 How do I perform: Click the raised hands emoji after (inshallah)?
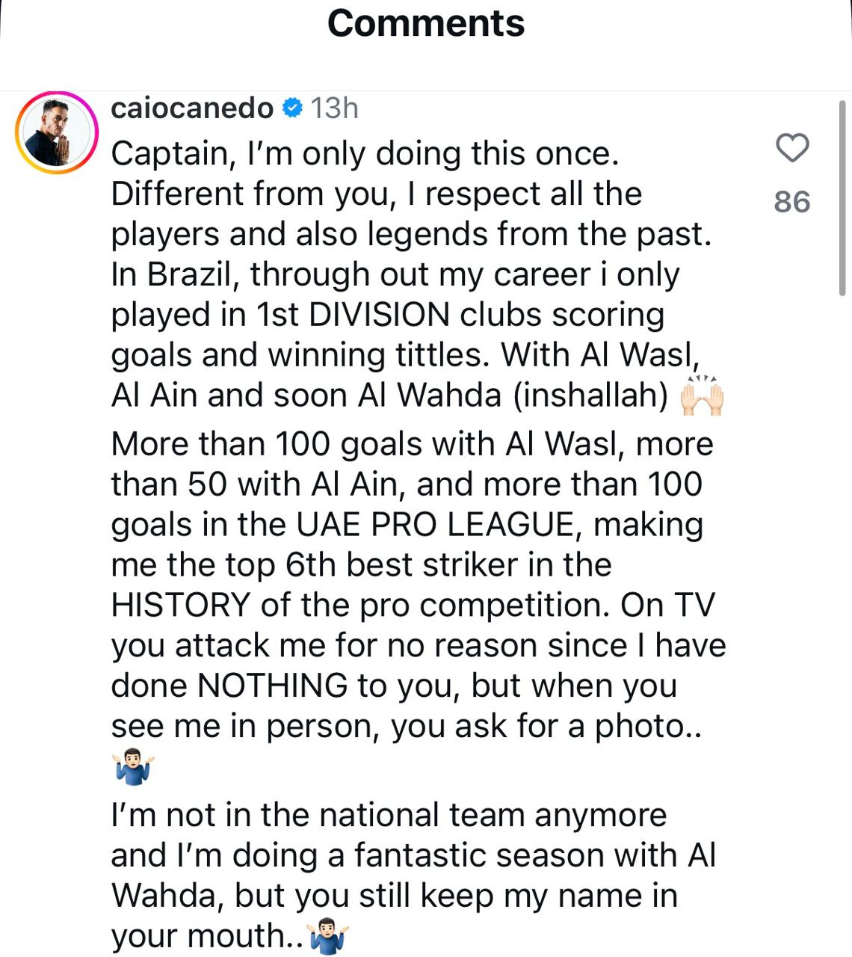pyautogui.click(x=702, y=396)
